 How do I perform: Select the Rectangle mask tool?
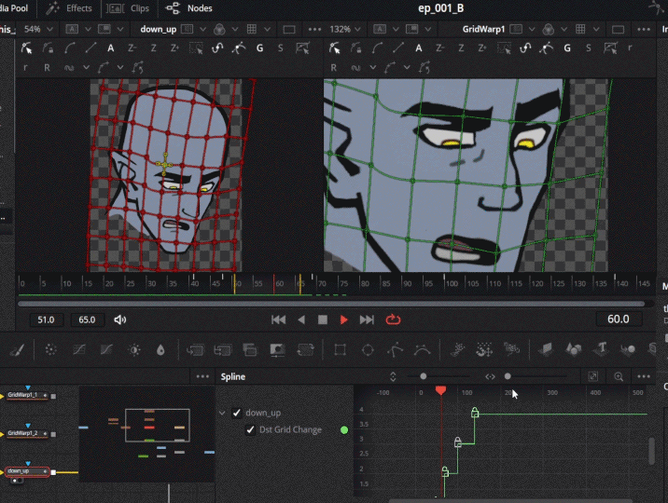[x=340, y=350]
